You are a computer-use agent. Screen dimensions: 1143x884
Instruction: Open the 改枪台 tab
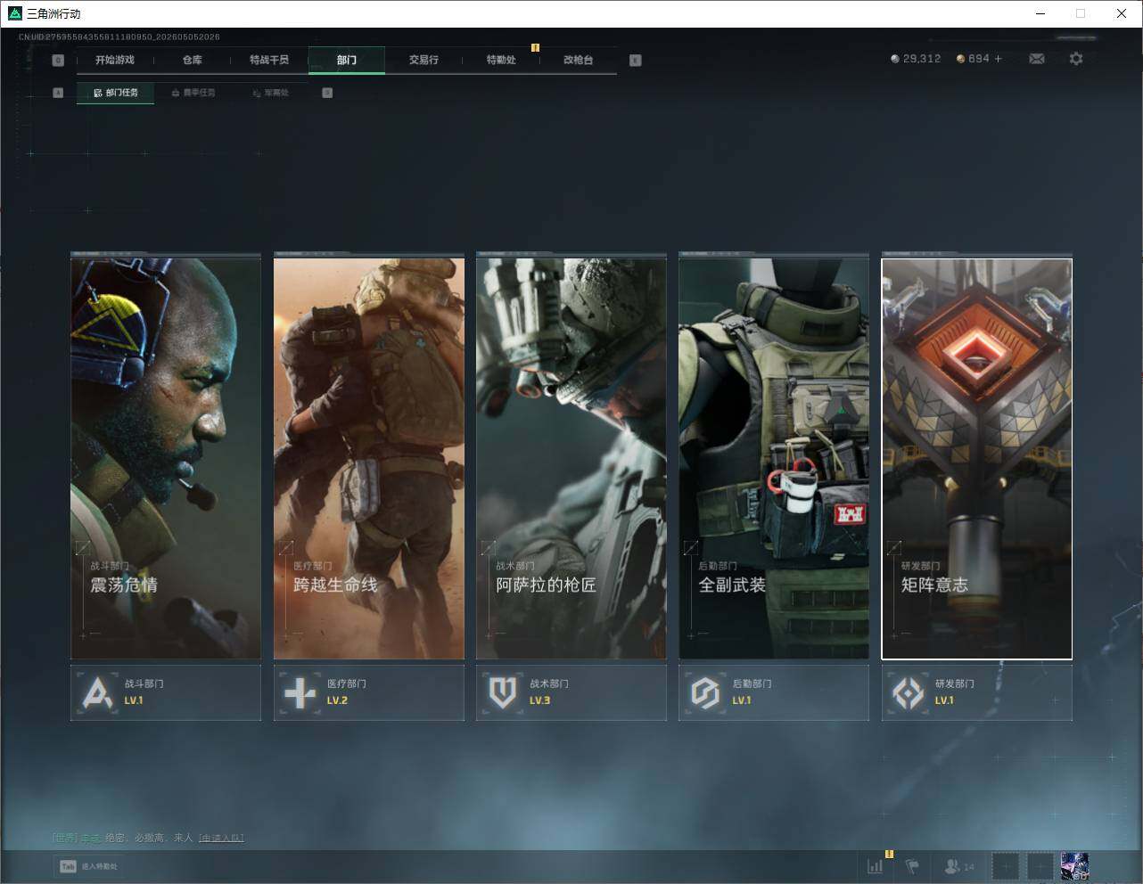(578, 61)
